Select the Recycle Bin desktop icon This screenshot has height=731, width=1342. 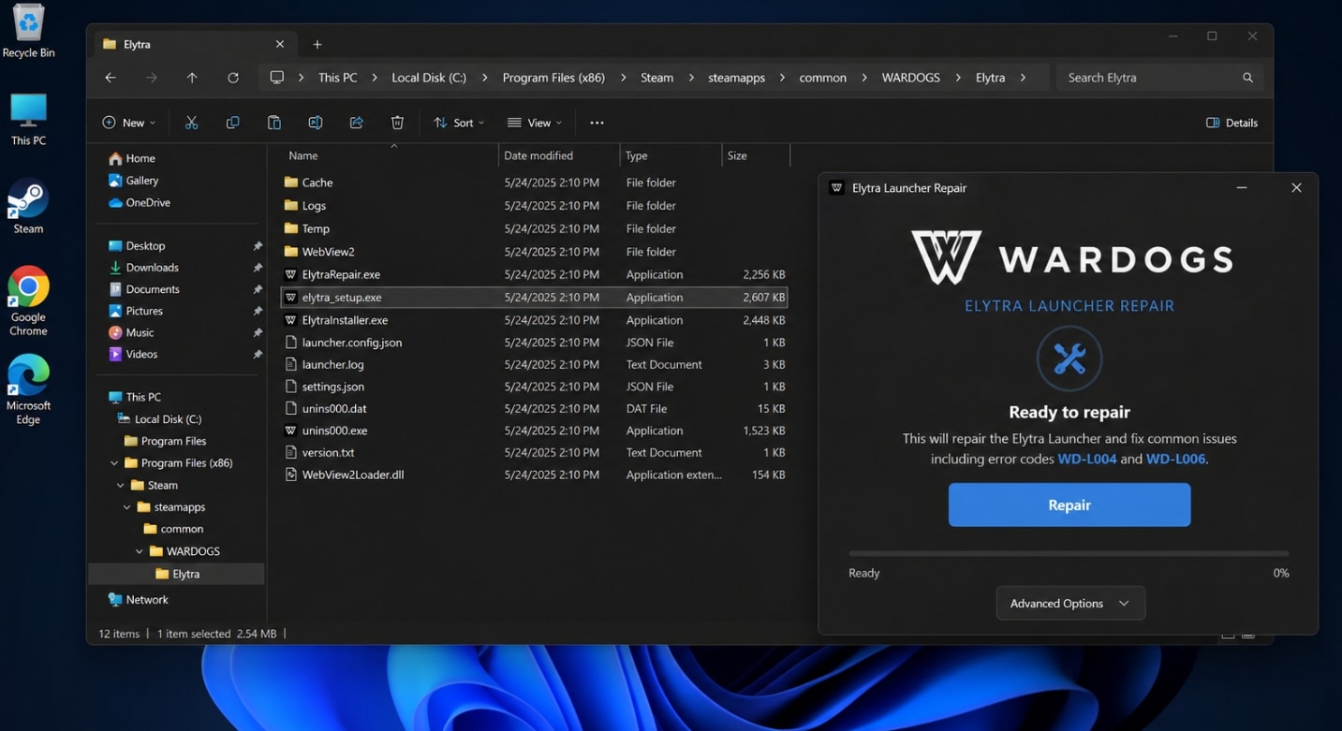(28, 31)
